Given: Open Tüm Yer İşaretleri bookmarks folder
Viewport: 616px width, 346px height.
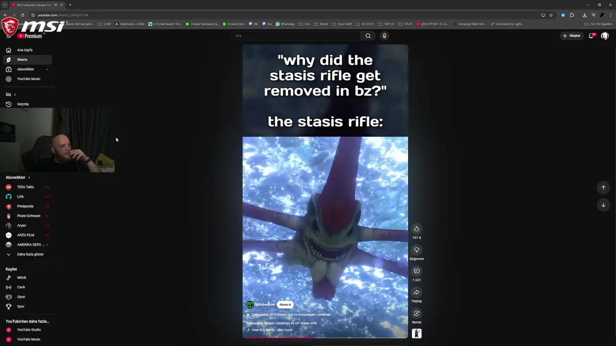Looking at the screenshot, I should click(x=599, y=24).
